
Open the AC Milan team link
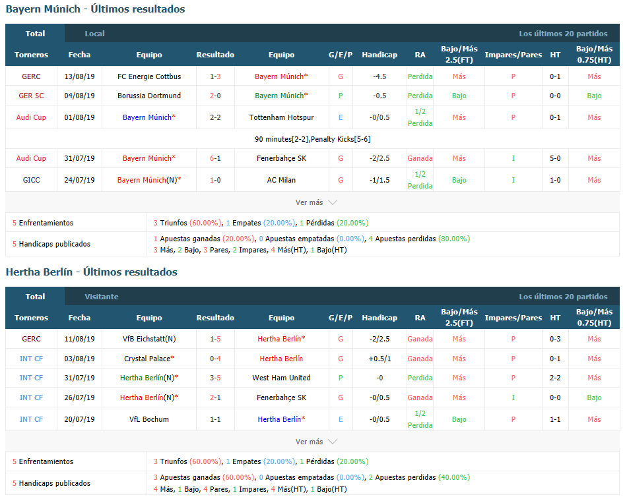[282, 180]
